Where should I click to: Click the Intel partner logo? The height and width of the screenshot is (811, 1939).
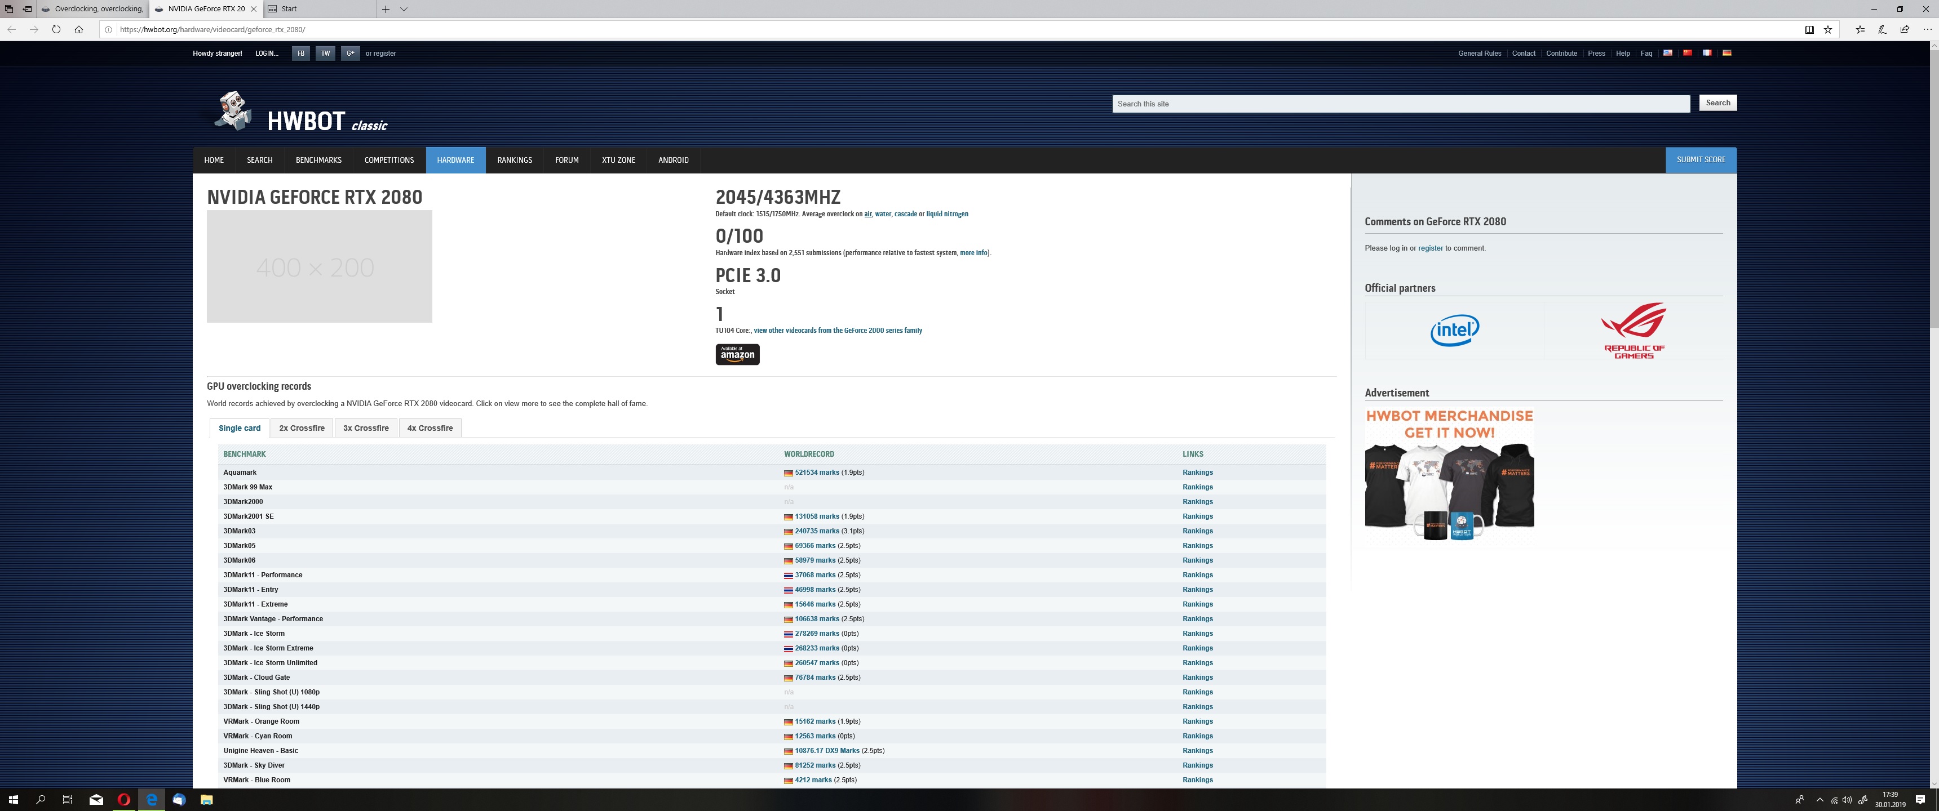point(1454,330)
